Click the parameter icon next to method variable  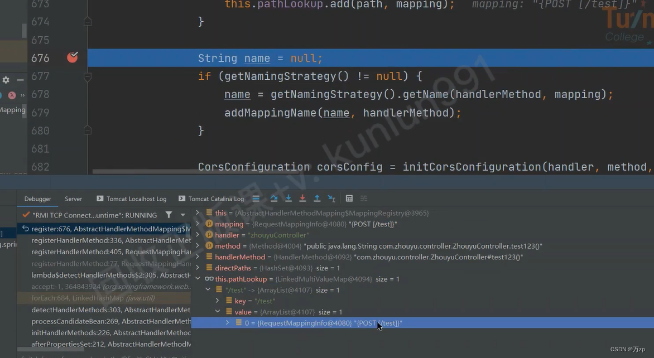pyautogui.click(x=209, y=246)
